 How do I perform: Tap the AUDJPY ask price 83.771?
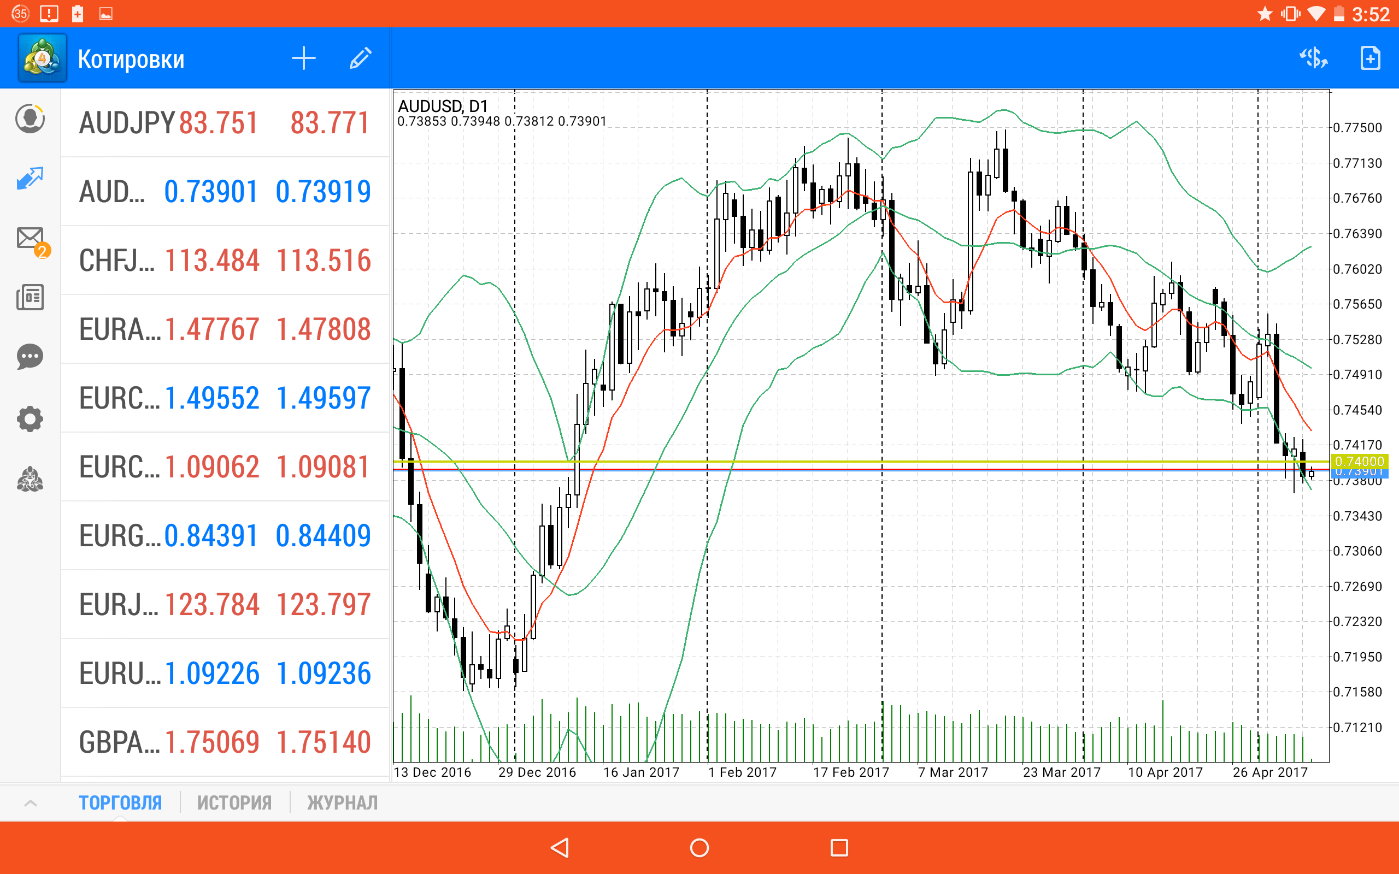330,122
